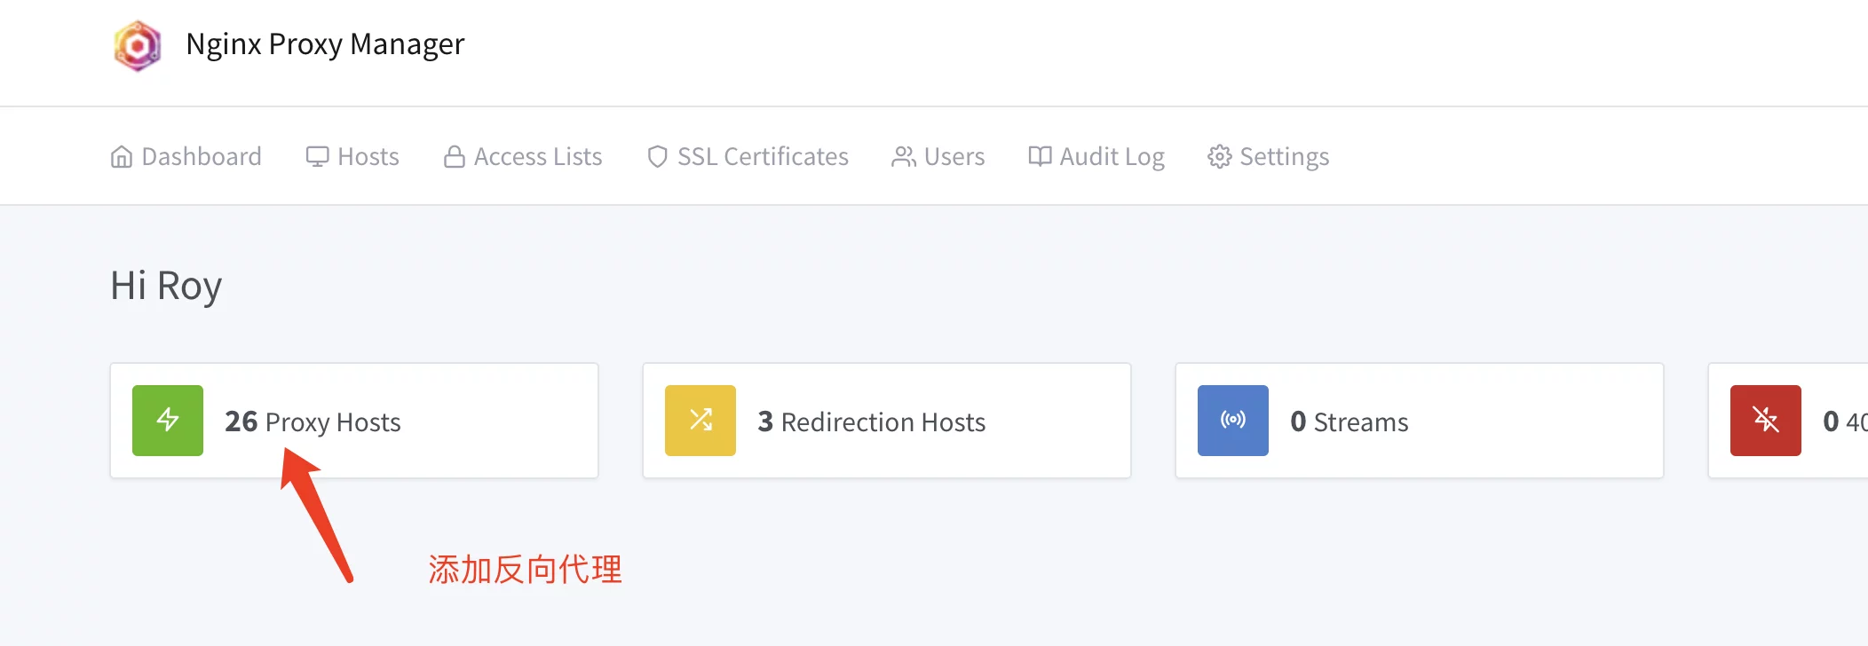Click the lock icon beside Access Lists
1868x646 pixels.
(x=455, y=157)
